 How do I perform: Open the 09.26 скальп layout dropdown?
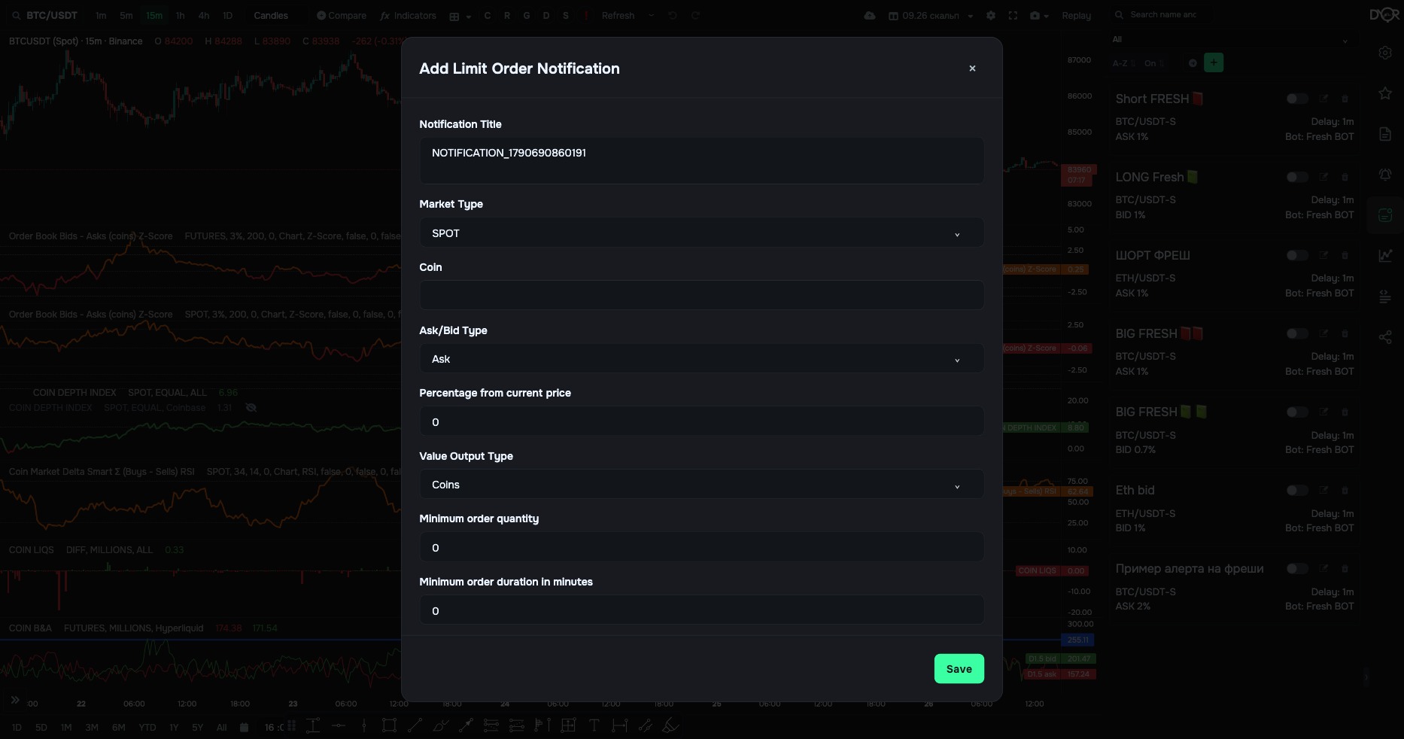[x=931, y=16]
